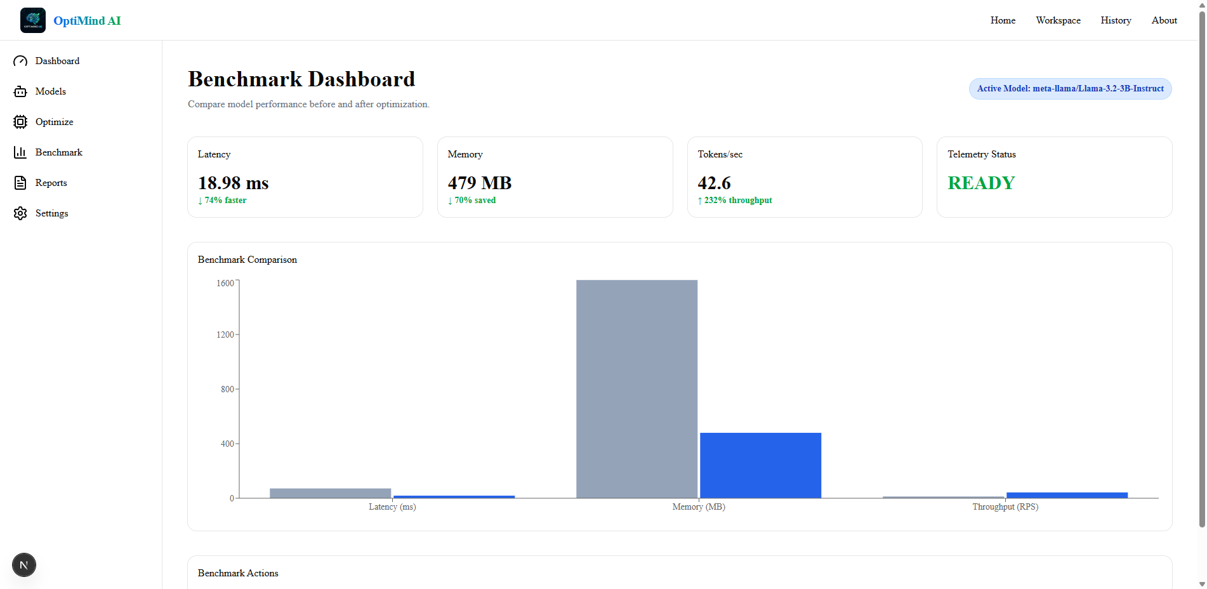Image resolution: width=1207 pixels, height=589 pixels.
Task: Click the 74% faster indicator
Action: [x=222, y=201]
